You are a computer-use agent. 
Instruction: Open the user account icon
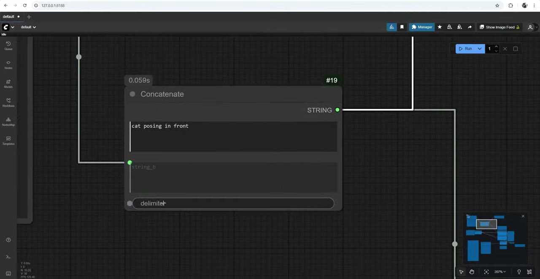click(x=530, y=27)
